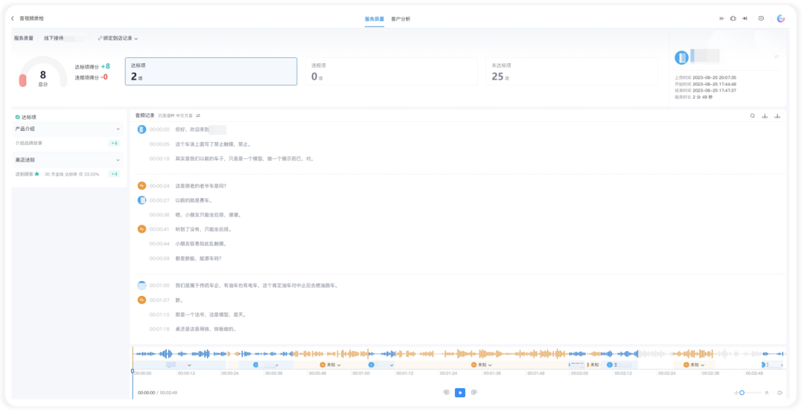The width and height of the screenshot is (804, 412).
Task: Select the 未达标项 filter card
Action: [572, 71]
